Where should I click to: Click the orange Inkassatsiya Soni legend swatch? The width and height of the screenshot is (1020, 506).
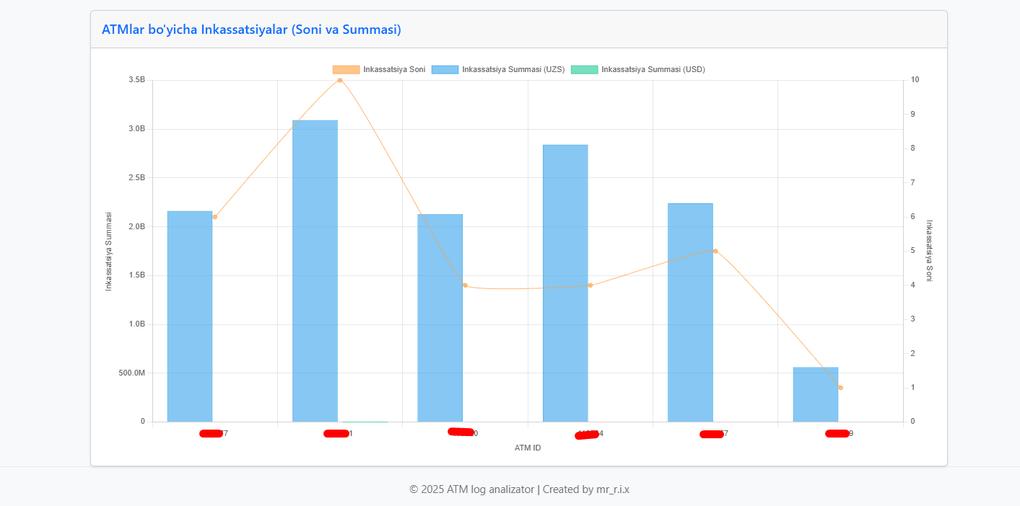click(x=346, y=70)
